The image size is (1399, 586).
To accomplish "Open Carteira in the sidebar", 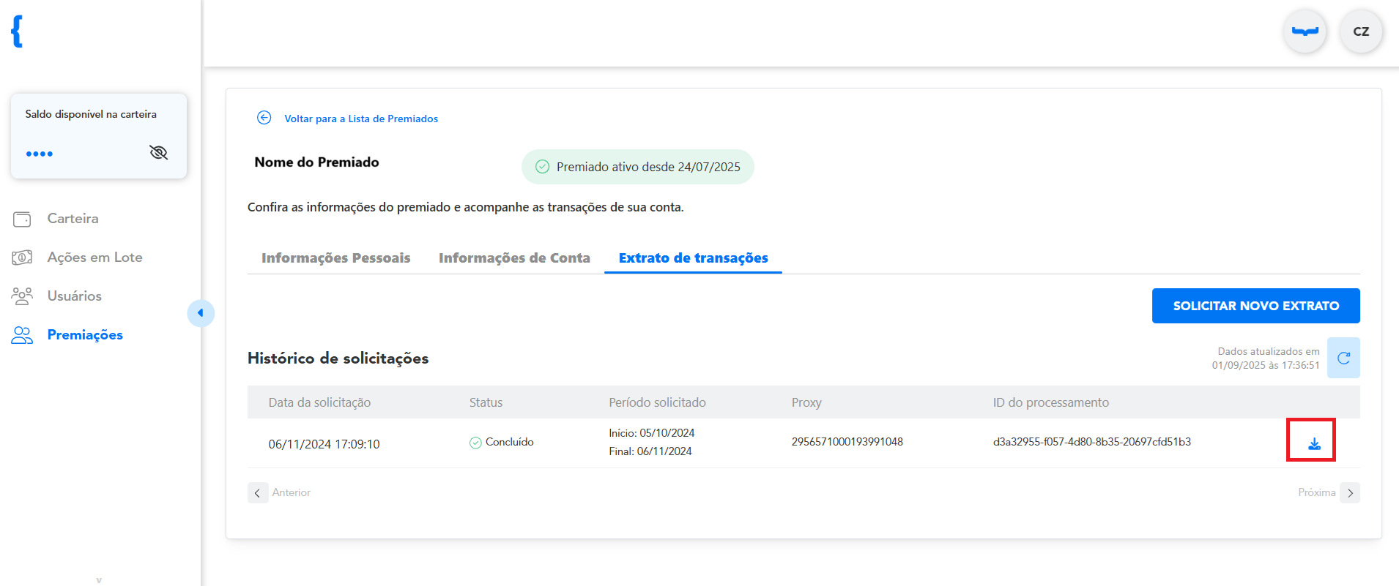I will click(x=73, y=218).
